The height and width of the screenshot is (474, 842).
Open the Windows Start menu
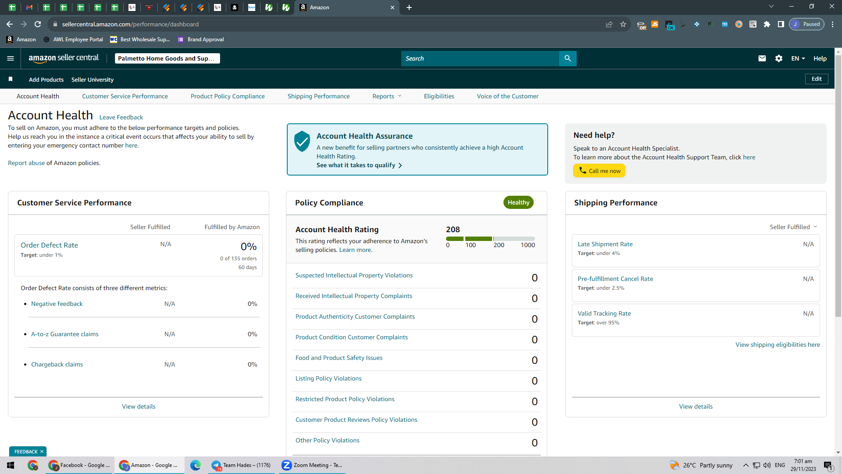11,465
